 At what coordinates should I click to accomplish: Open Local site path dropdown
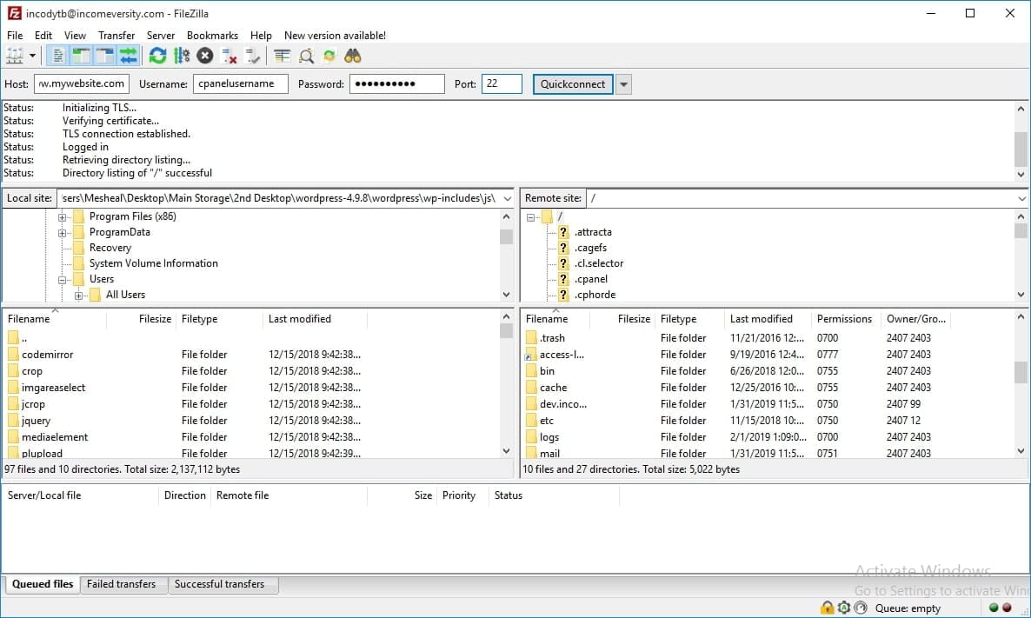[507, 198]
